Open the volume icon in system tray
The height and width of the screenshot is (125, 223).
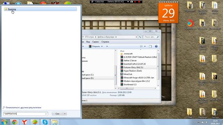tap(206, 122)
